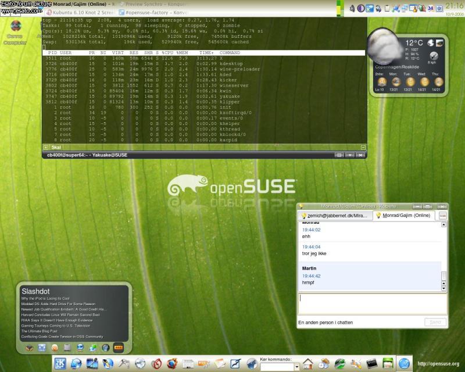
Task: Open 'Denne Computer' desktop icon
Action: [x=16, y=27]
